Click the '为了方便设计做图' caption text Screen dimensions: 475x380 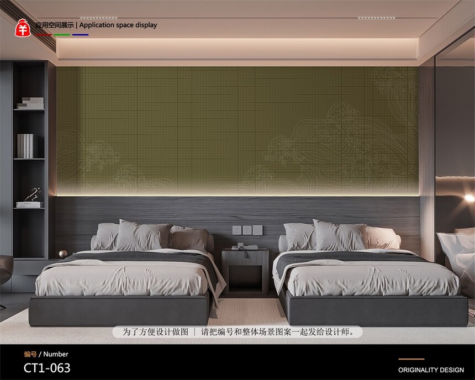(155, 332)
